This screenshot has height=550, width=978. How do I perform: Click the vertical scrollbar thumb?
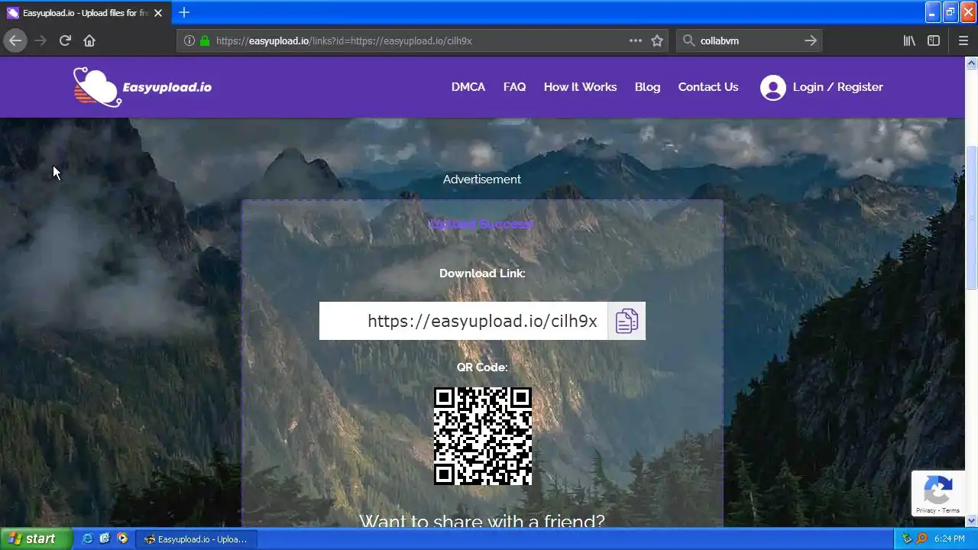[972, 218]
